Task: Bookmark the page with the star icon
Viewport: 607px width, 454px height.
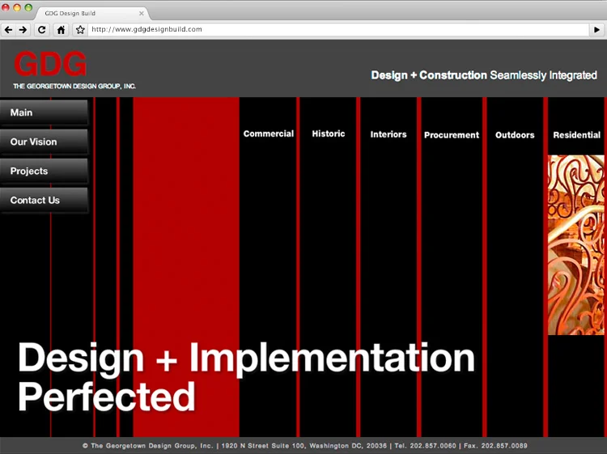Action: (x=80, y=29)
